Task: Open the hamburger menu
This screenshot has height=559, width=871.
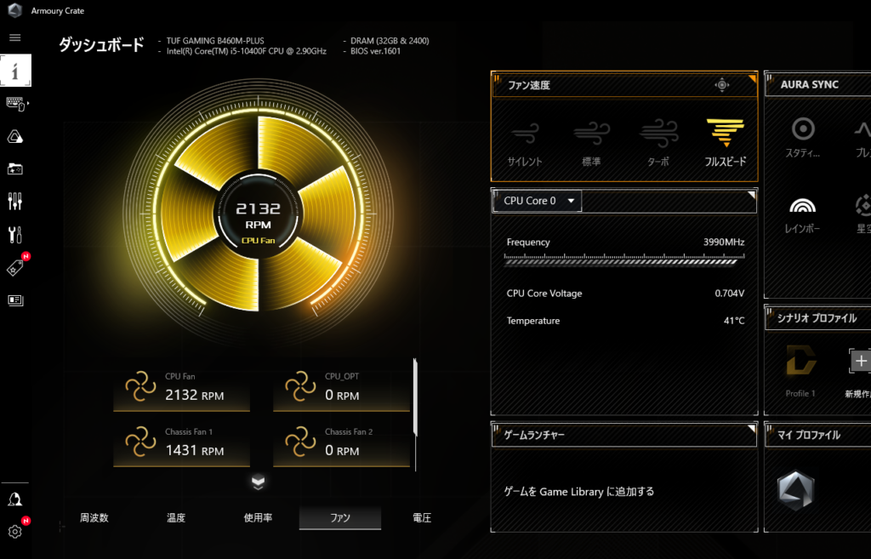Action: click(15, 37)
